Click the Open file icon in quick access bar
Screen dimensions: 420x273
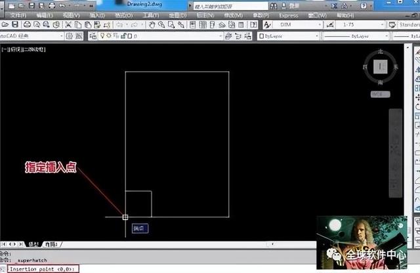22,5
